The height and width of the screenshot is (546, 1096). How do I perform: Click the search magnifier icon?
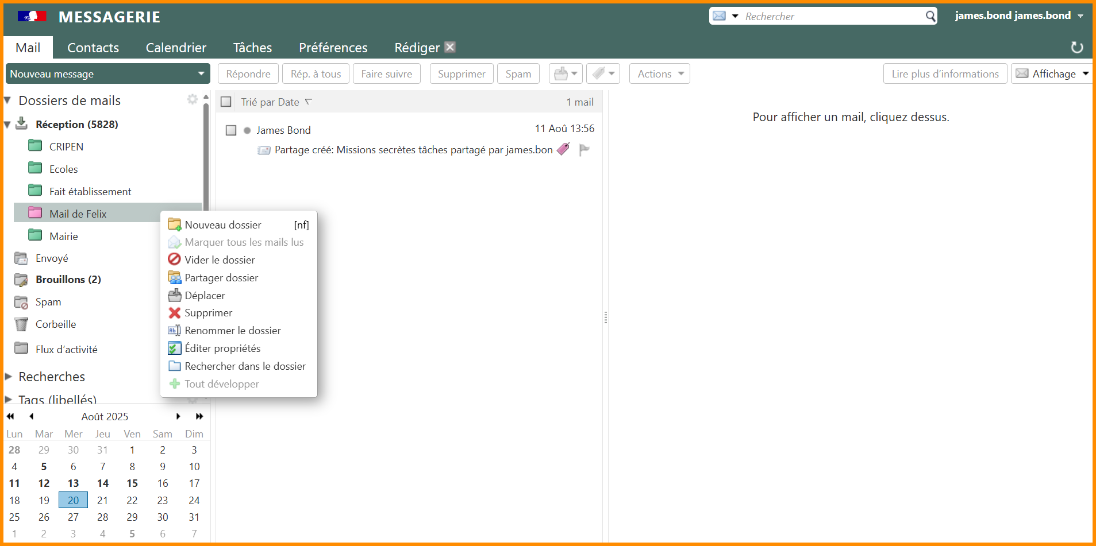pos(930,16)
